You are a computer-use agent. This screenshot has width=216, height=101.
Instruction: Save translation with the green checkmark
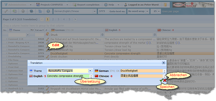point(161,81)
